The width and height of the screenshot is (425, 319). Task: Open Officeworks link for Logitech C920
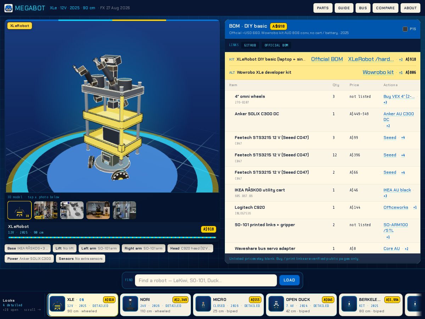(x=396, y=207)
